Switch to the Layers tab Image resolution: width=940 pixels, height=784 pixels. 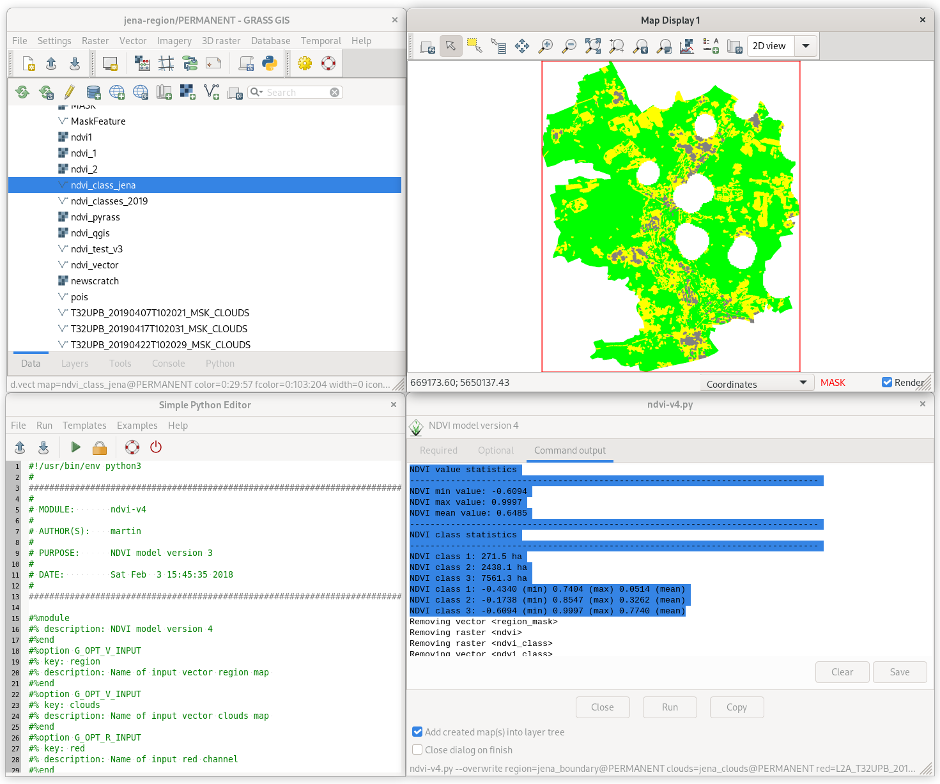(75, 364)
